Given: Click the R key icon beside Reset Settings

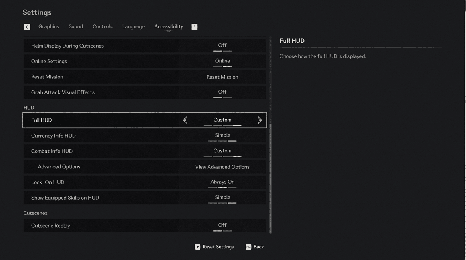Looking at the screenshot, I should 198,247.
